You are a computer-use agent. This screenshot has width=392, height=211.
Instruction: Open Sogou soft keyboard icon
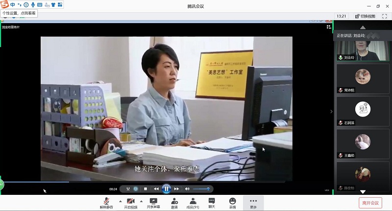[x=40, y=5]
